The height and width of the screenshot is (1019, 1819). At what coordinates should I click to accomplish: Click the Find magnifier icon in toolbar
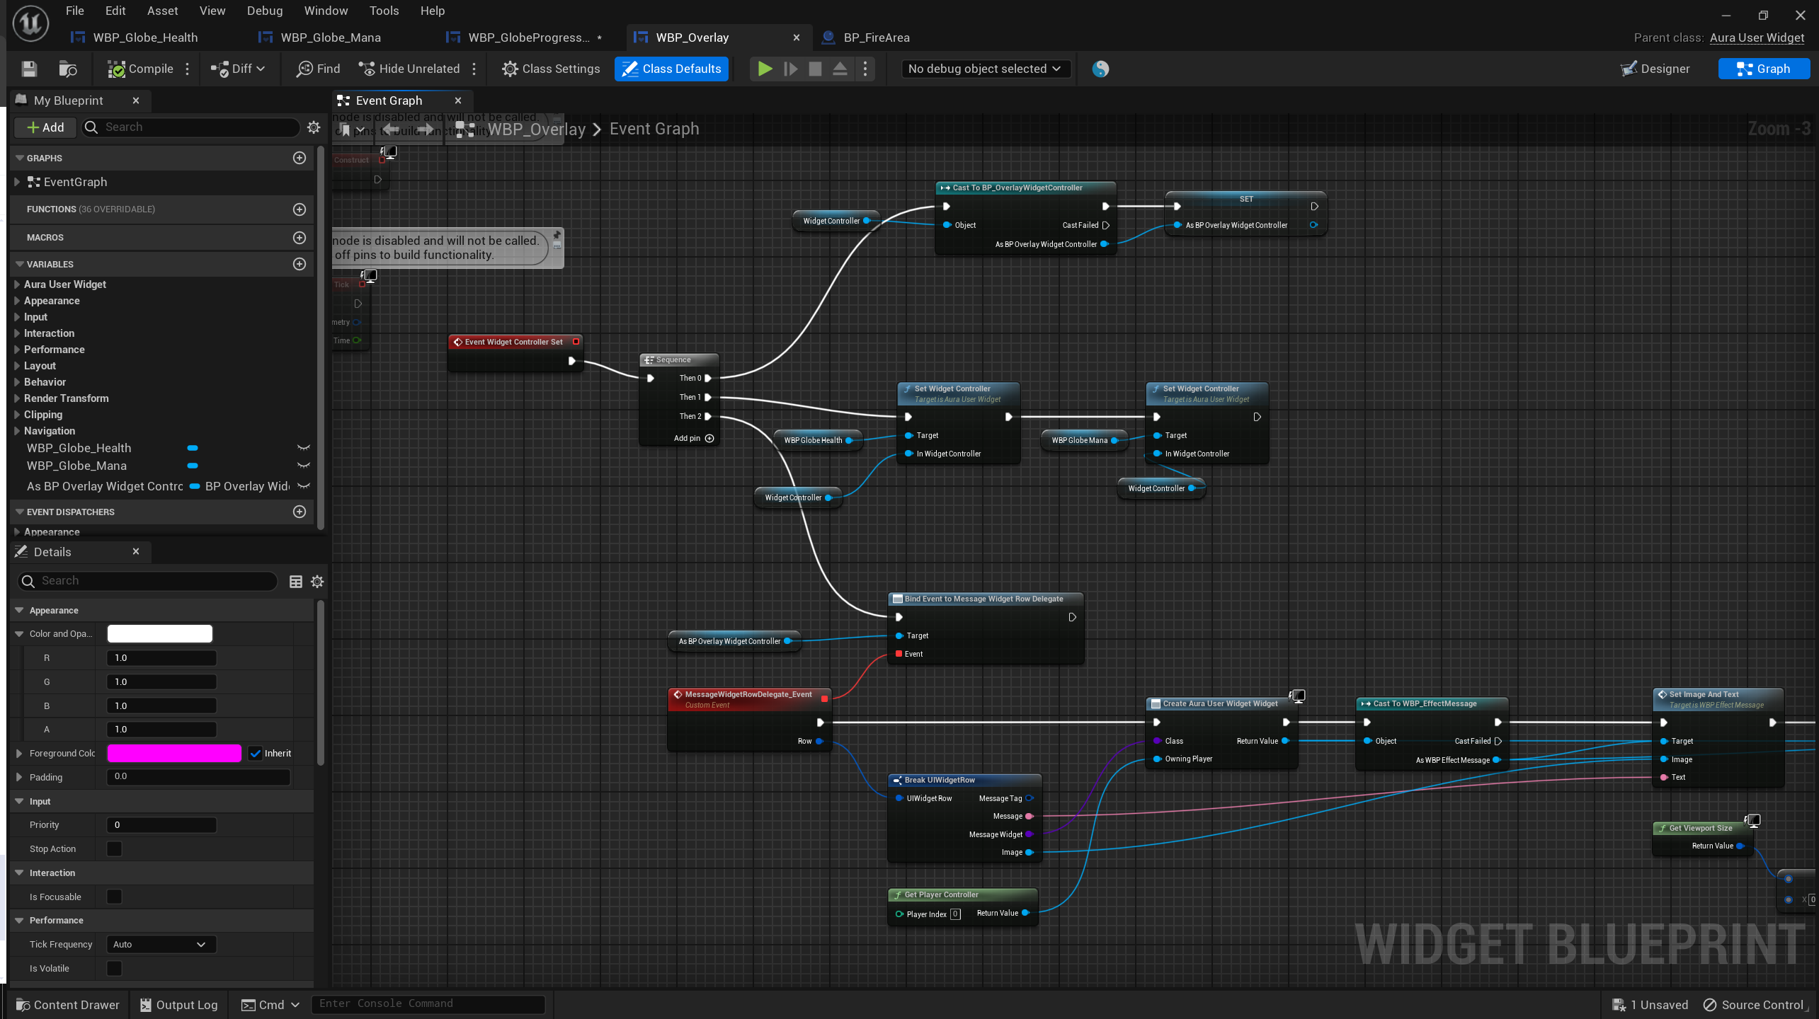[x=305, y=69]
